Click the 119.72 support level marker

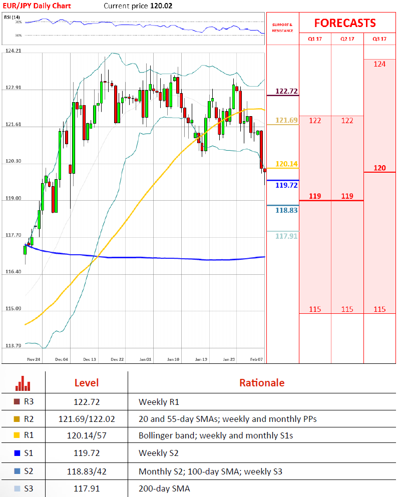[x=286, y=185]
